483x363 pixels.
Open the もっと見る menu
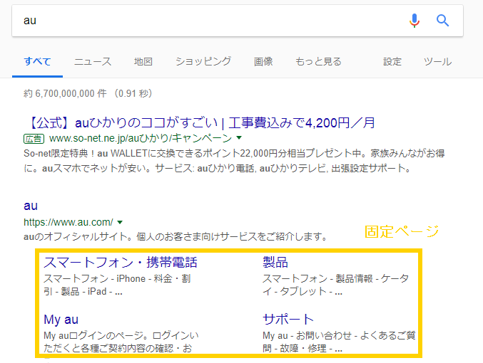click(318, 61)
